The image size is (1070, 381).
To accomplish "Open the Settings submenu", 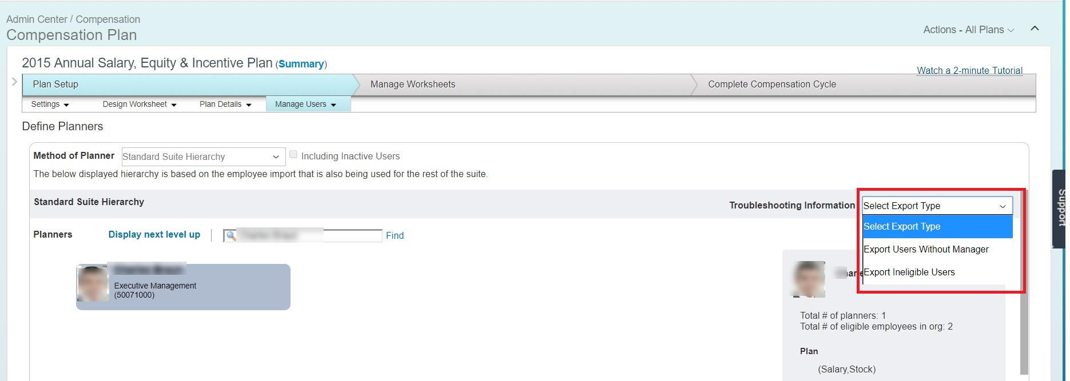I will click(50, 105).
